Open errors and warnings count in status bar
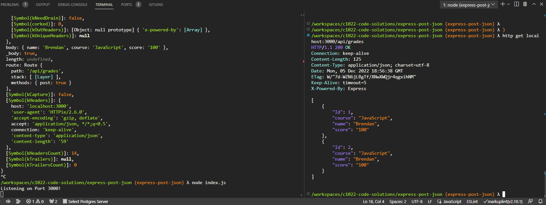 35,201
